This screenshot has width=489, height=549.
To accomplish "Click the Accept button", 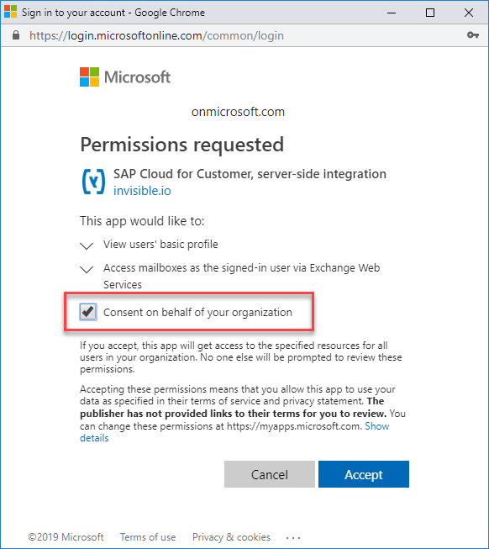I will (x=364, y=474).
